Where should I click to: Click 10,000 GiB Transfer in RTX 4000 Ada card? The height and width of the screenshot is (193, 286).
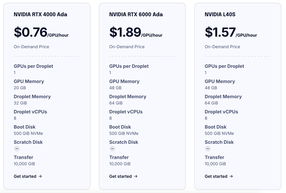coord(24,164)
